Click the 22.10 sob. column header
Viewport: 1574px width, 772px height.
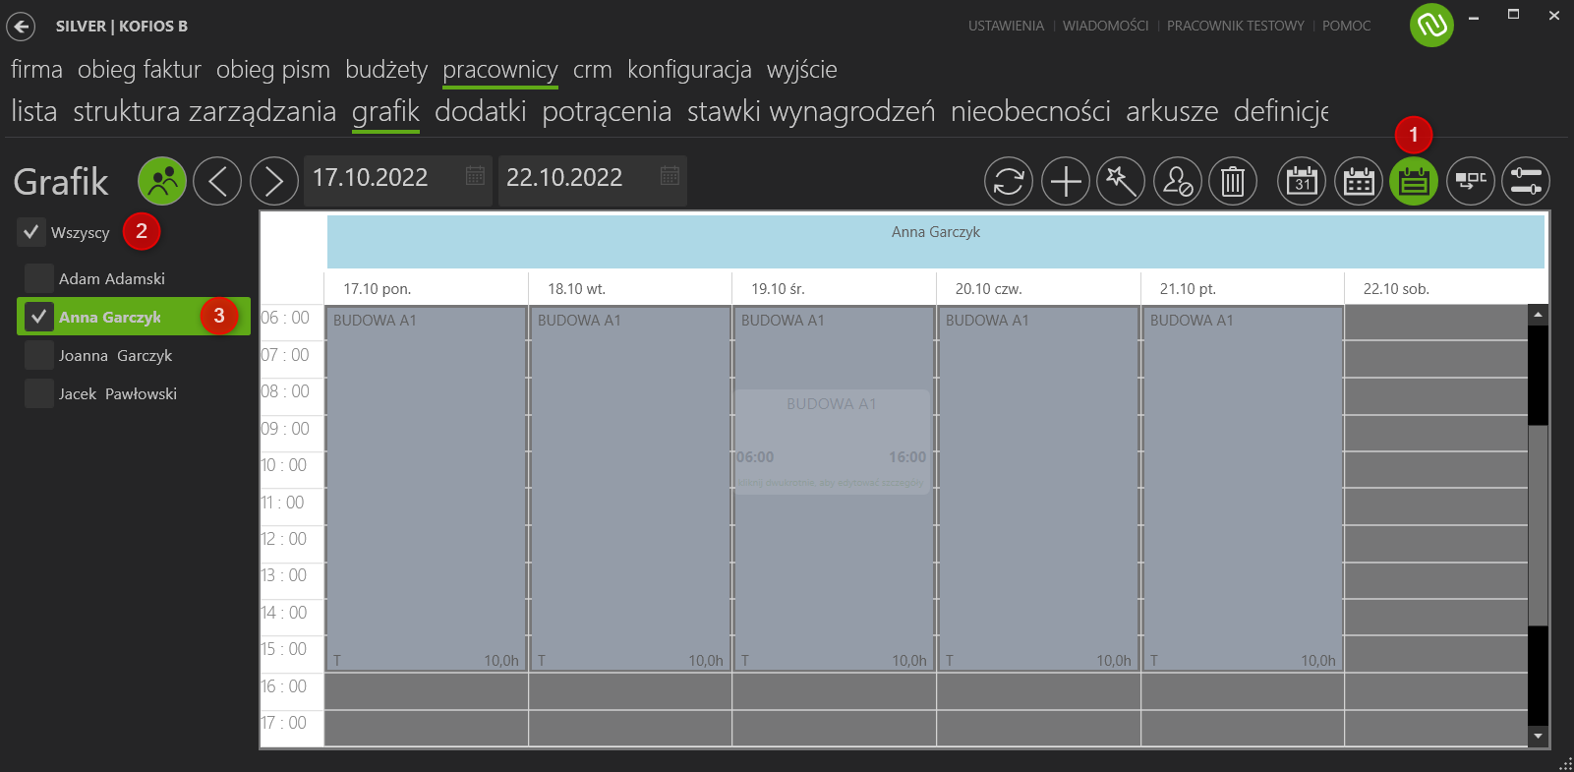click(1396, 289)
